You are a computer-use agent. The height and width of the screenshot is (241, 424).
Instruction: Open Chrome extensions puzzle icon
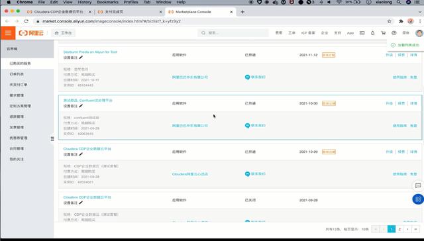401,21
